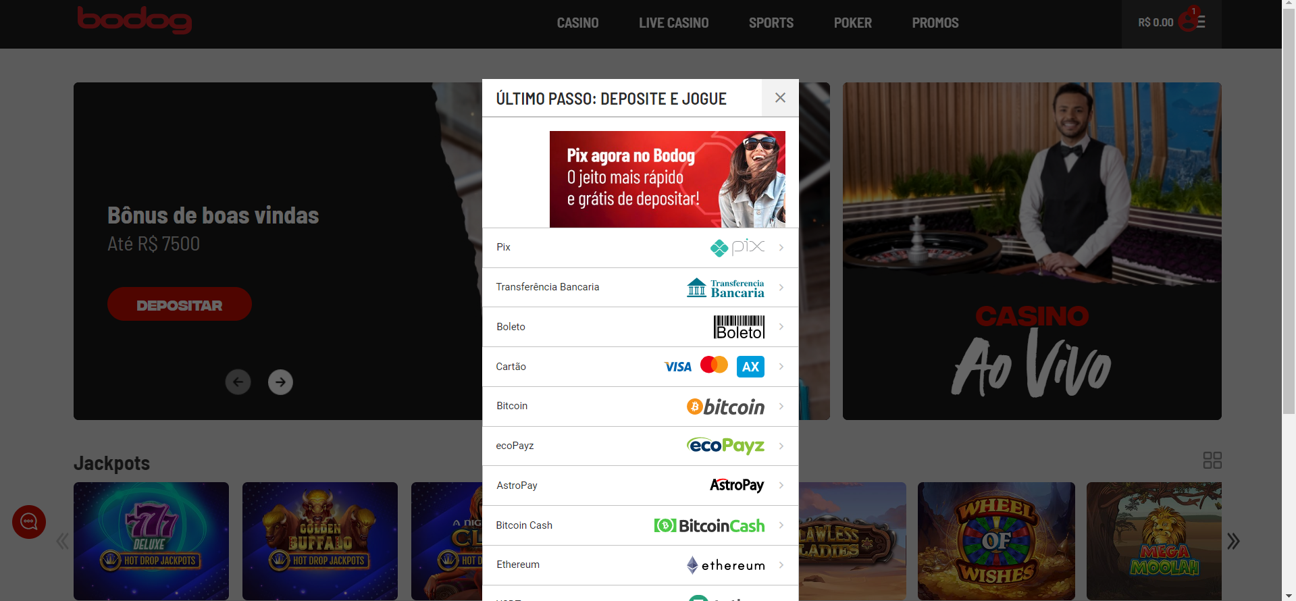Click the Pix logo icon

coord(737,247)
